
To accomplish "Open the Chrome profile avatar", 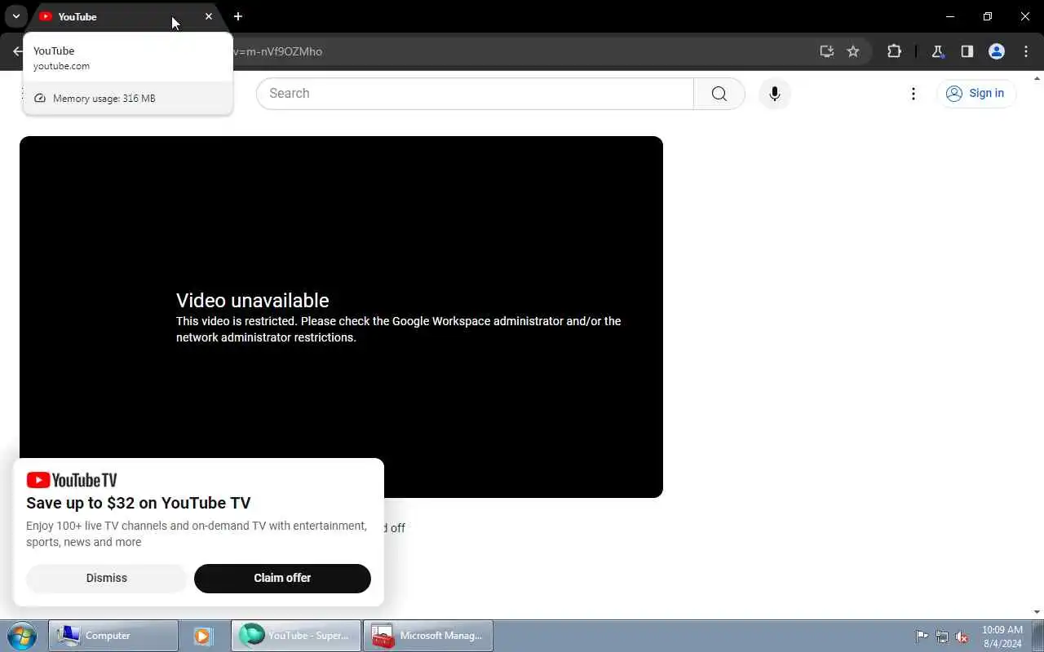I will tap(997, 51).
